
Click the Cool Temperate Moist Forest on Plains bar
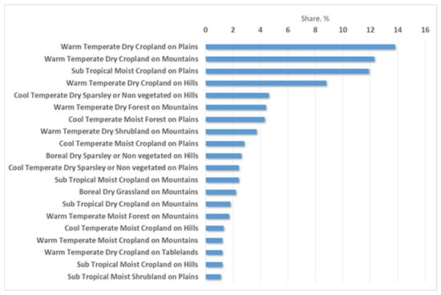click(x=235, y=119)
